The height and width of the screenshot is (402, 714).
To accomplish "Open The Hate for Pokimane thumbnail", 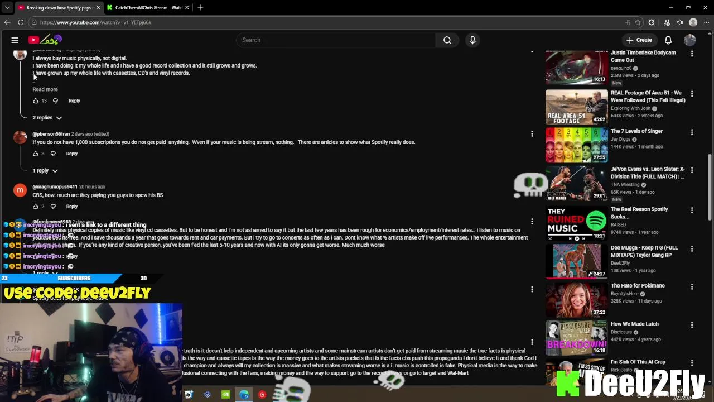I will 577,299.
